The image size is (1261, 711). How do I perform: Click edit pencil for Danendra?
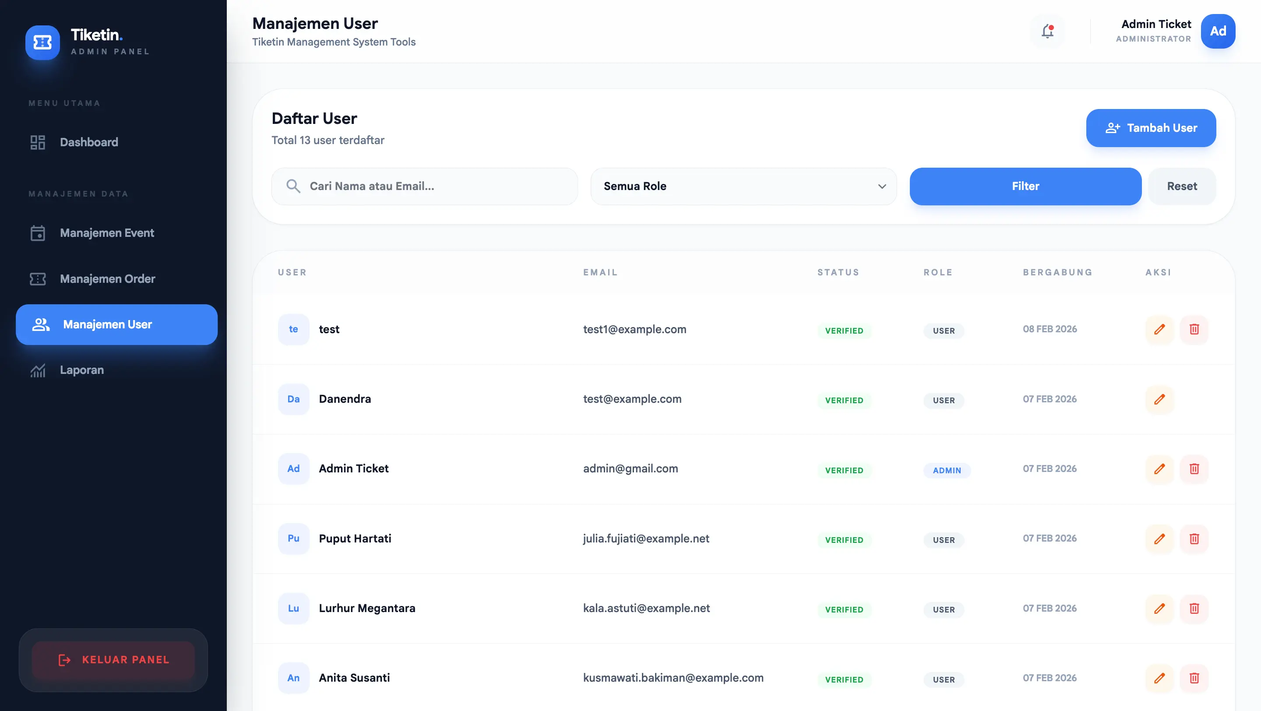(1159, 399)
